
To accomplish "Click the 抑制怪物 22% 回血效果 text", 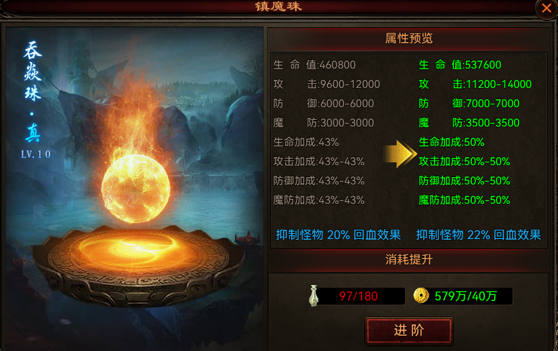I will coord(479,235).
